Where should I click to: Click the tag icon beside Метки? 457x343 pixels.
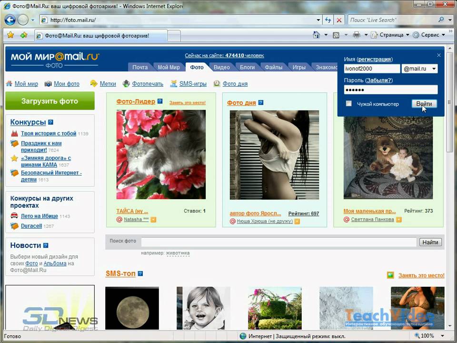tap(94, 84)
